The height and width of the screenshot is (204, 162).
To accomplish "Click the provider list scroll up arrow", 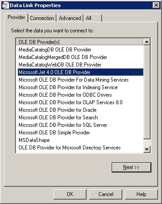I will 147,42.
